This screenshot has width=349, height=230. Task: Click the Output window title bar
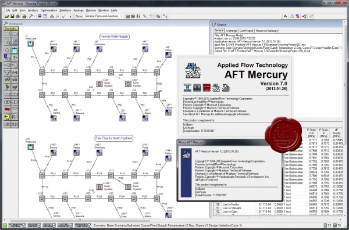[277, 24]
